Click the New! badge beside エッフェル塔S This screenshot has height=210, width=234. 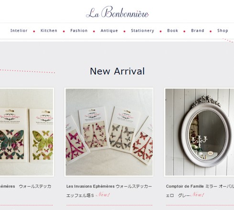(104, 195)
